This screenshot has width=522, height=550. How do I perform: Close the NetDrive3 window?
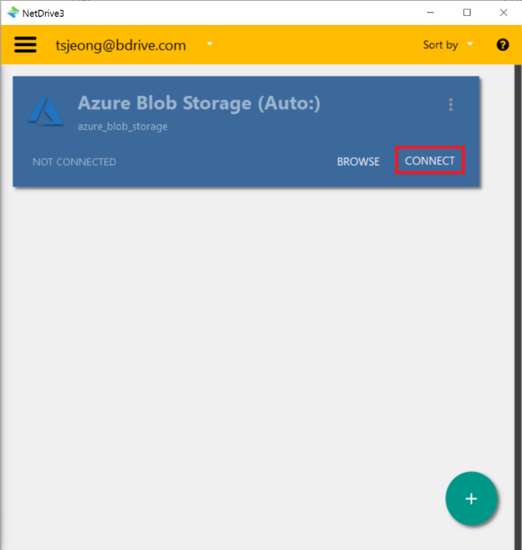click(504, 12)
